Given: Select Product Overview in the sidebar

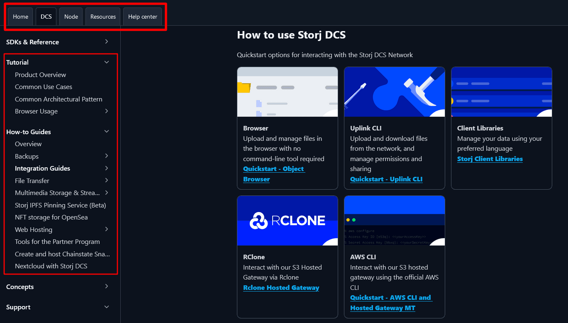Looking at the screenshot, I should pos(40,75).
